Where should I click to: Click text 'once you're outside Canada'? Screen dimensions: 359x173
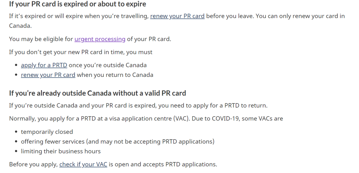click(x=108, y=65)
